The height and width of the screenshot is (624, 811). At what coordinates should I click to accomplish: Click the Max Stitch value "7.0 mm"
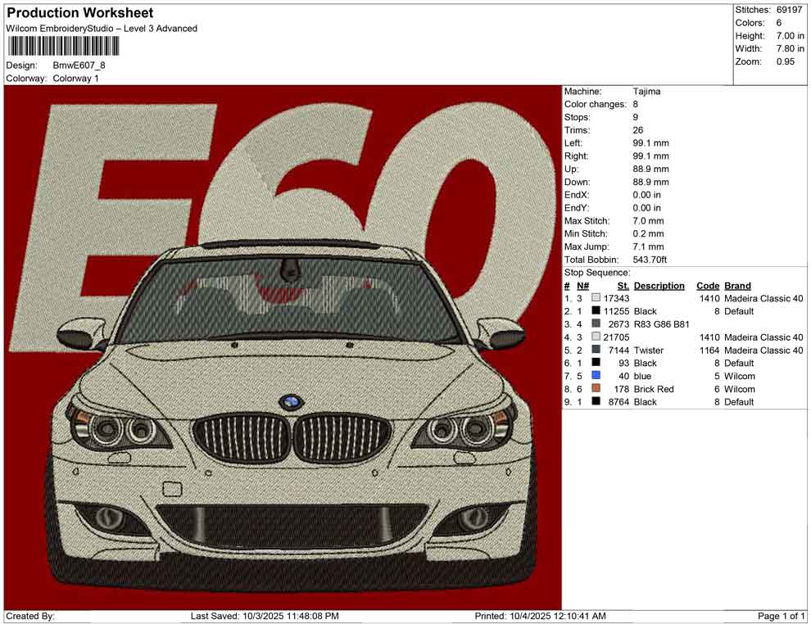tap(648, 221)
